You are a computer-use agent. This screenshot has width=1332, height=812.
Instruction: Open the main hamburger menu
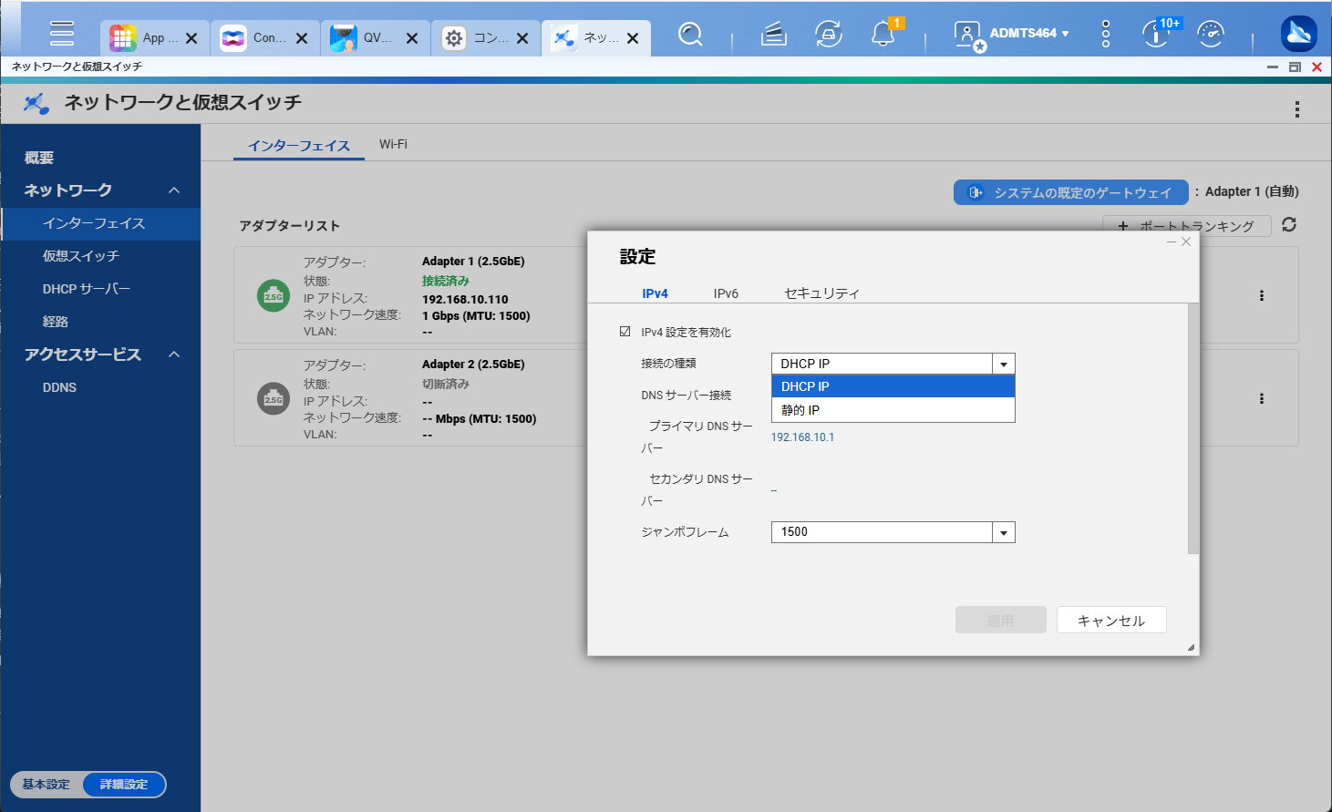pyautogui.click(x=62, y=34)
